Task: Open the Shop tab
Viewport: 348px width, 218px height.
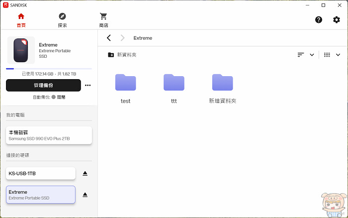Action: 103,20
